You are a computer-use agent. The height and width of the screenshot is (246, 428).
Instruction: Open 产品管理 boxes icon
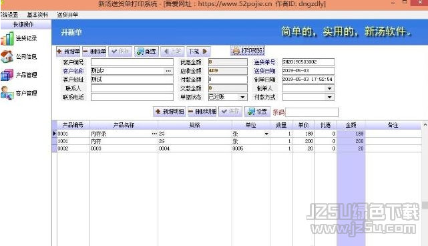tap(7, 75)
